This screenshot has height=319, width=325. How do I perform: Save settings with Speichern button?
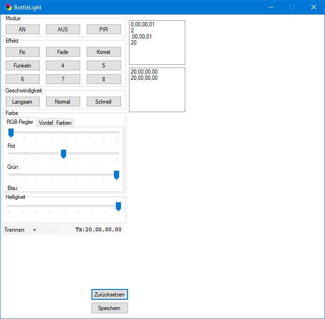click(110, 308)
